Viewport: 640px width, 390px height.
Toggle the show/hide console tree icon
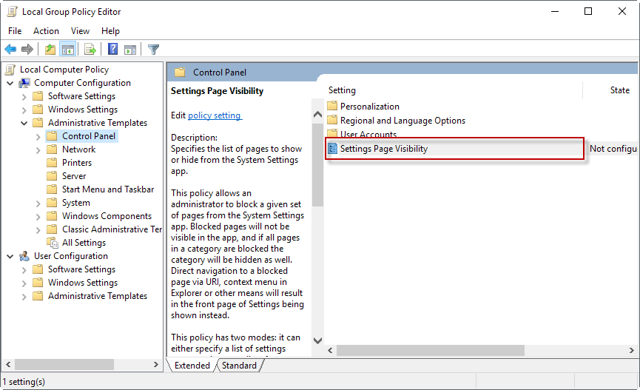(68, 50)
